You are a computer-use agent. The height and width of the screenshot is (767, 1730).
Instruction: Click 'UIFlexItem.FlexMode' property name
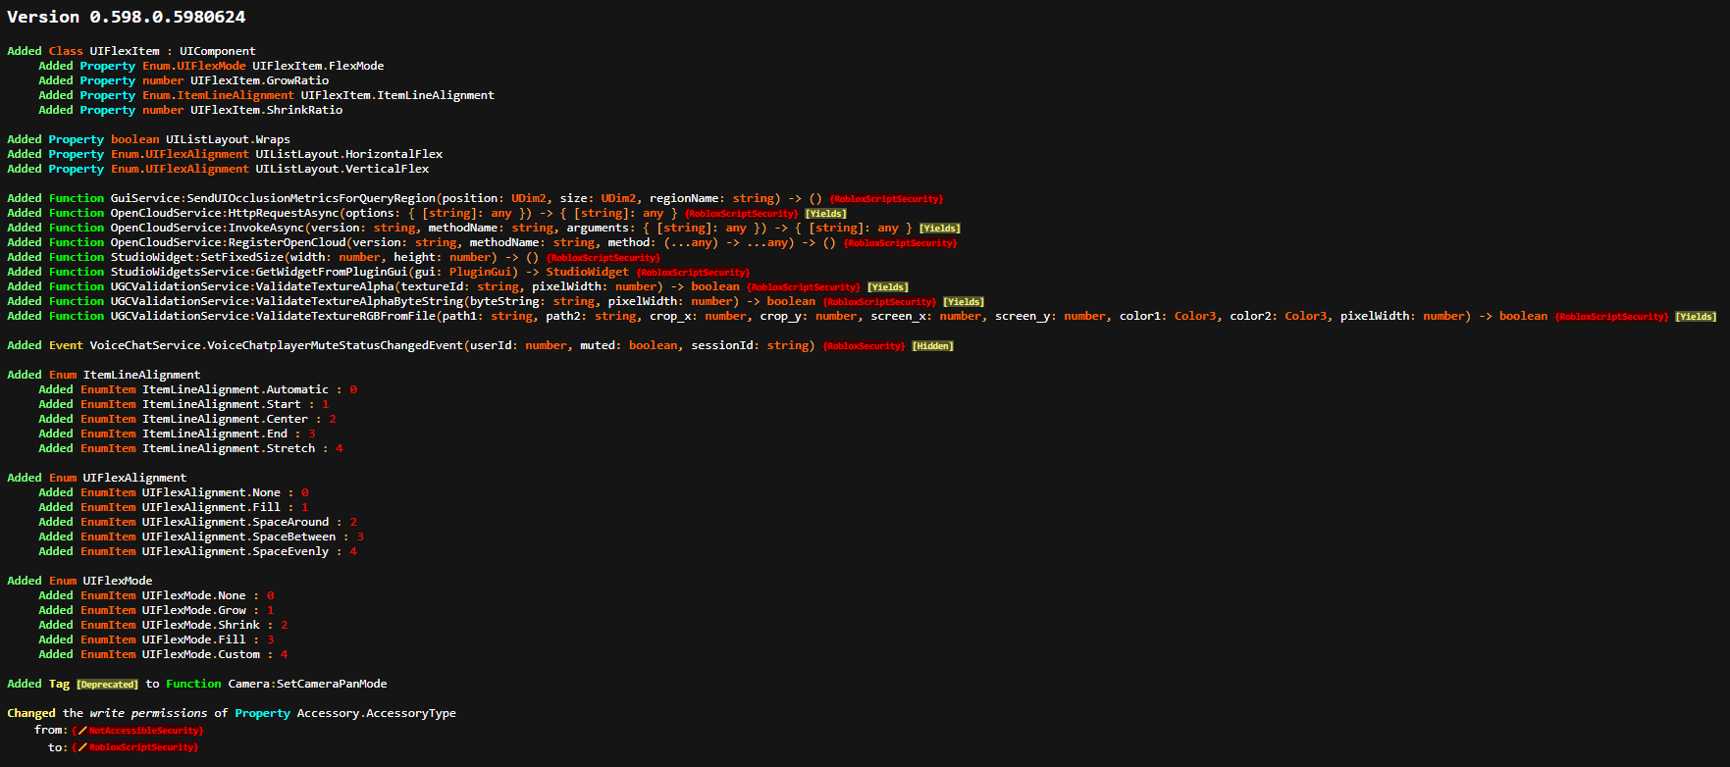pos(318,66)
